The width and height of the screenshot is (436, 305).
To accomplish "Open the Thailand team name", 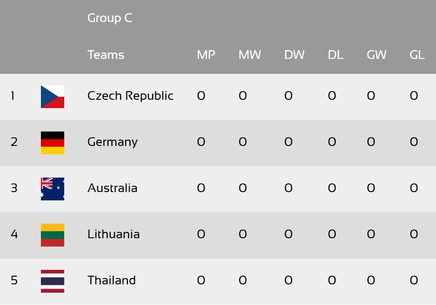I will click(x=111, y=280).
